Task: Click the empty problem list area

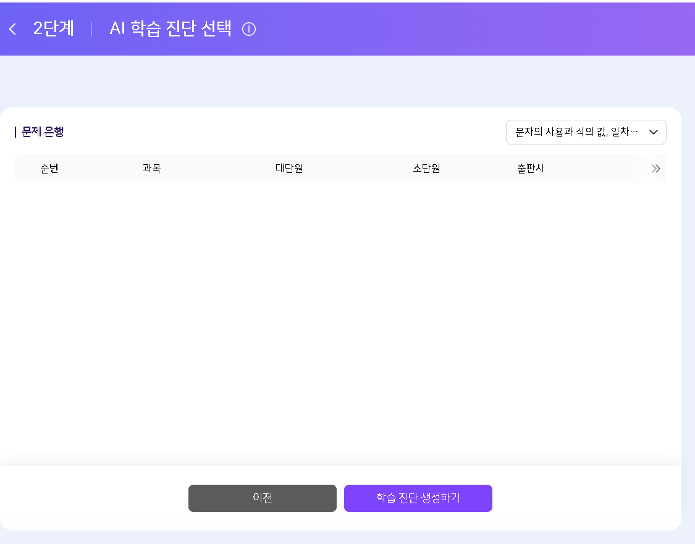Action: [340, 321]
